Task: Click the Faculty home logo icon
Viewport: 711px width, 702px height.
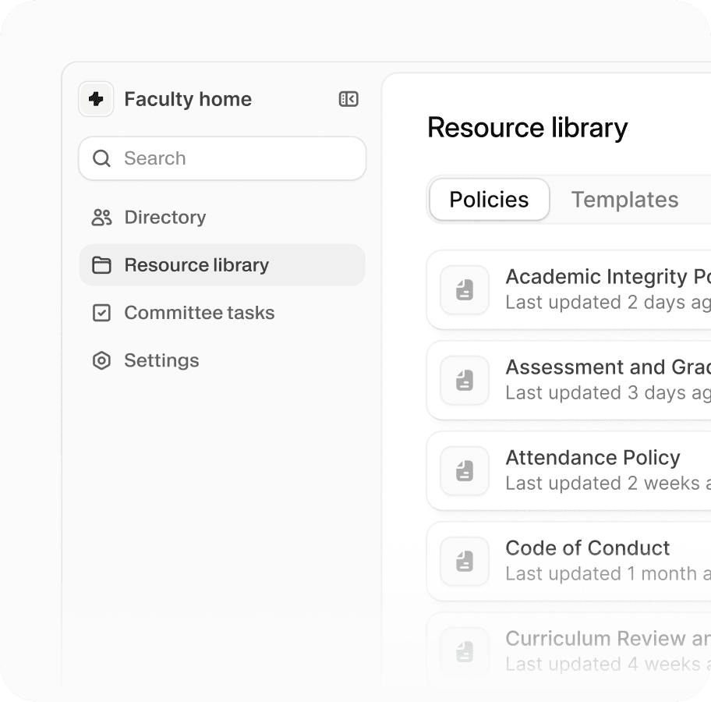Action: tap(96, 99)
